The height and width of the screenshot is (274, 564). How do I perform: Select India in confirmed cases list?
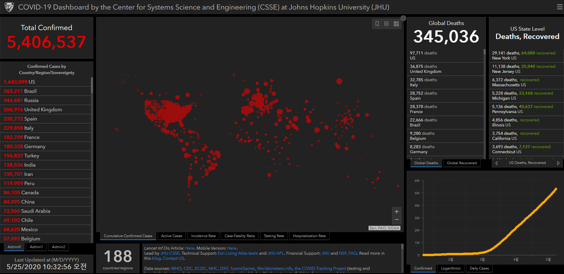46,165
